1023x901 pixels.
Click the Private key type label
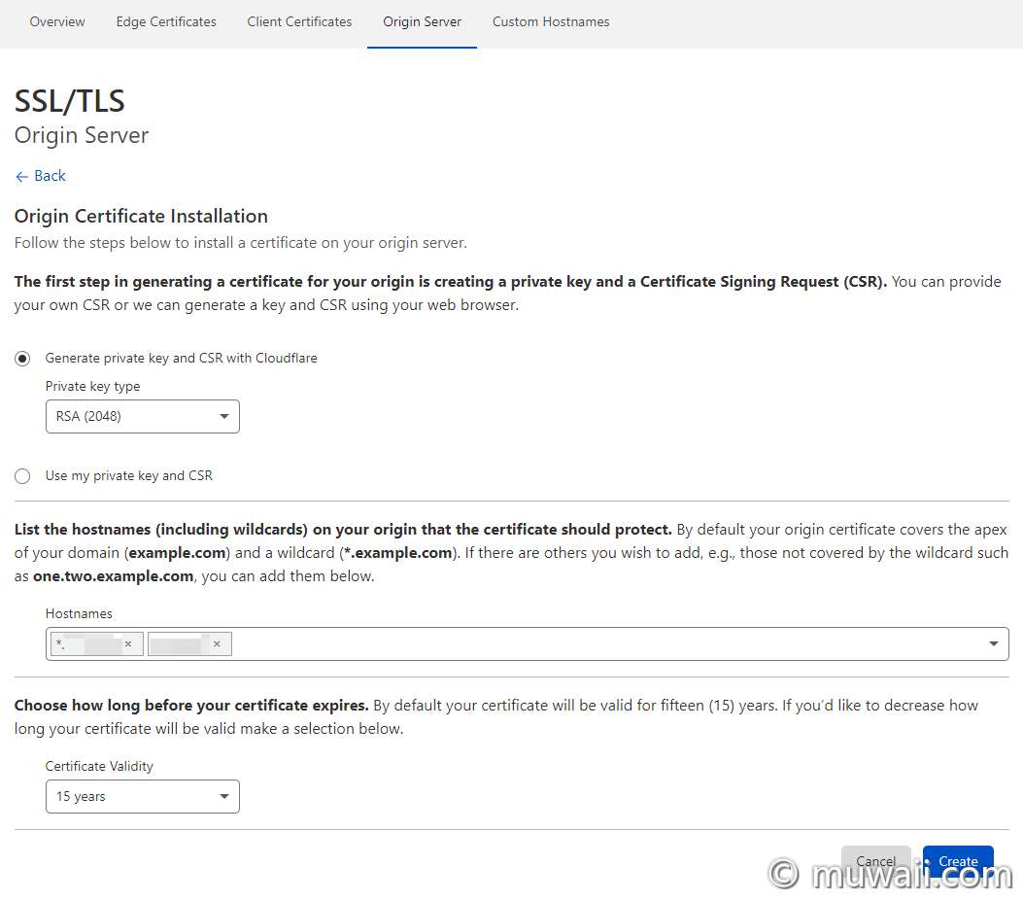(x=92, y=386)
